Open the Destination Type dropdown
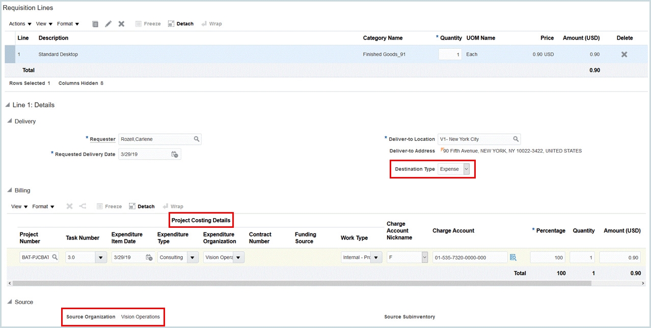This screenshot has width=651, height=328. [466, 169]
